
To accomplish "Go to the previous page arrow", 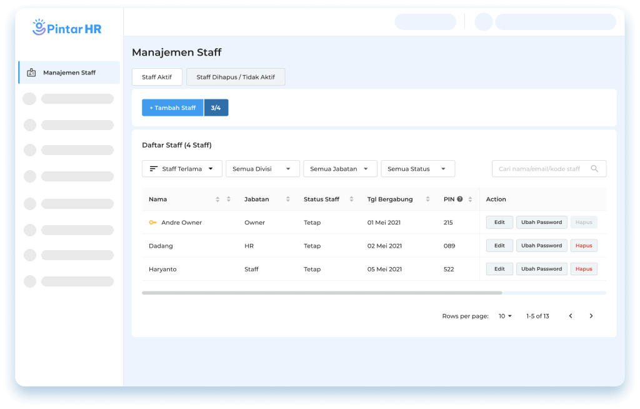I will (571, 316).
